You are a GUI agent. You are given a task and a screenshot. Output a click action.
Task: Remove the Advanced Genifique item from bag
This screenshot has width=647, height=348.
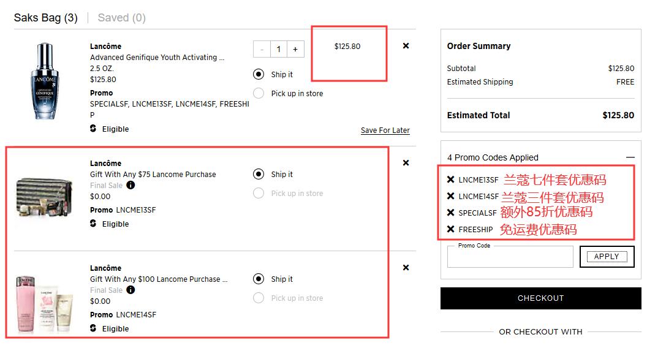[406, 46]
